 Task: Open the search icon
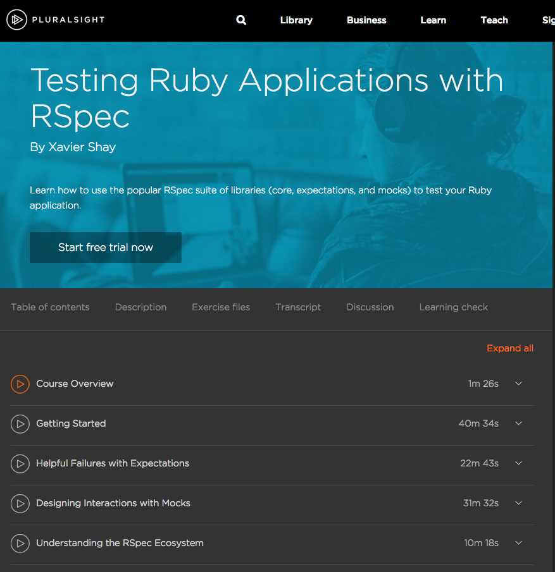click(x=241, y=20)
